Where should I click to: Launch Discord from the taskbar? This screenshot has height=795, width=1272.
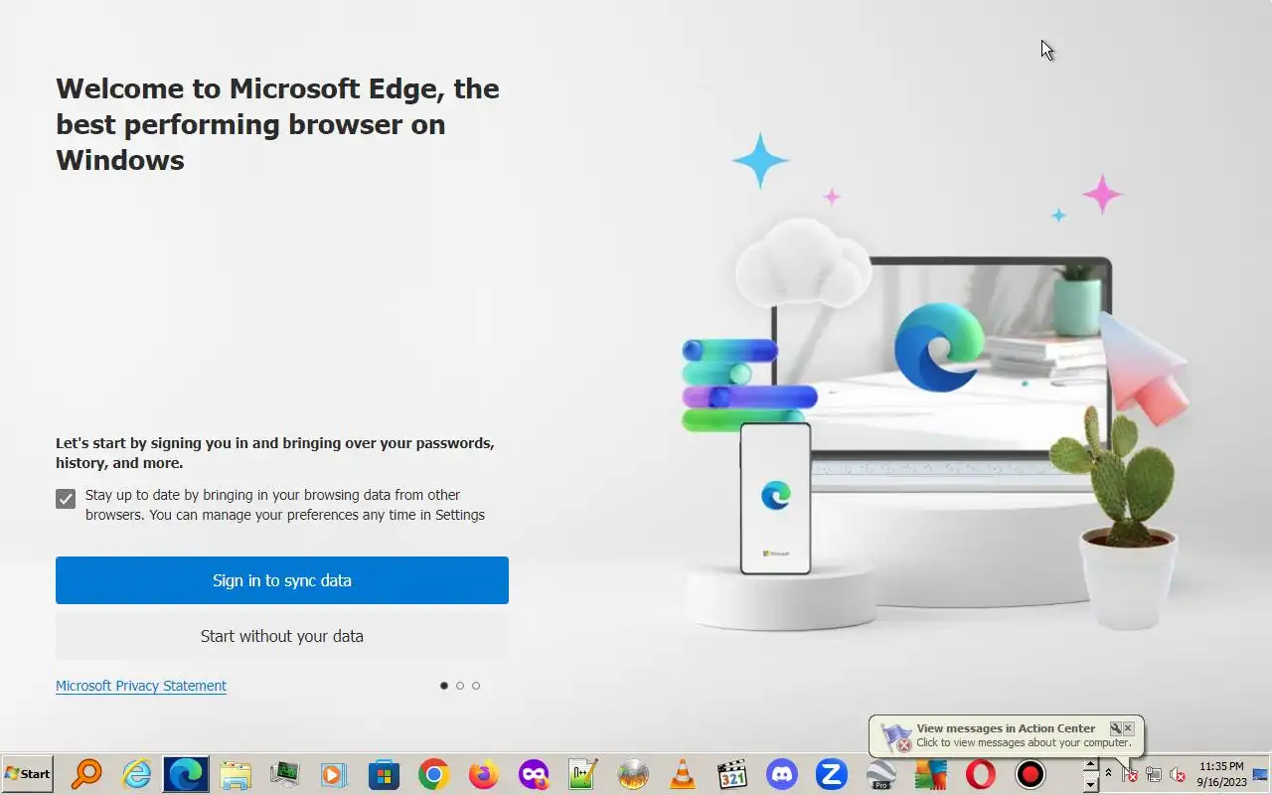[782, 774]
